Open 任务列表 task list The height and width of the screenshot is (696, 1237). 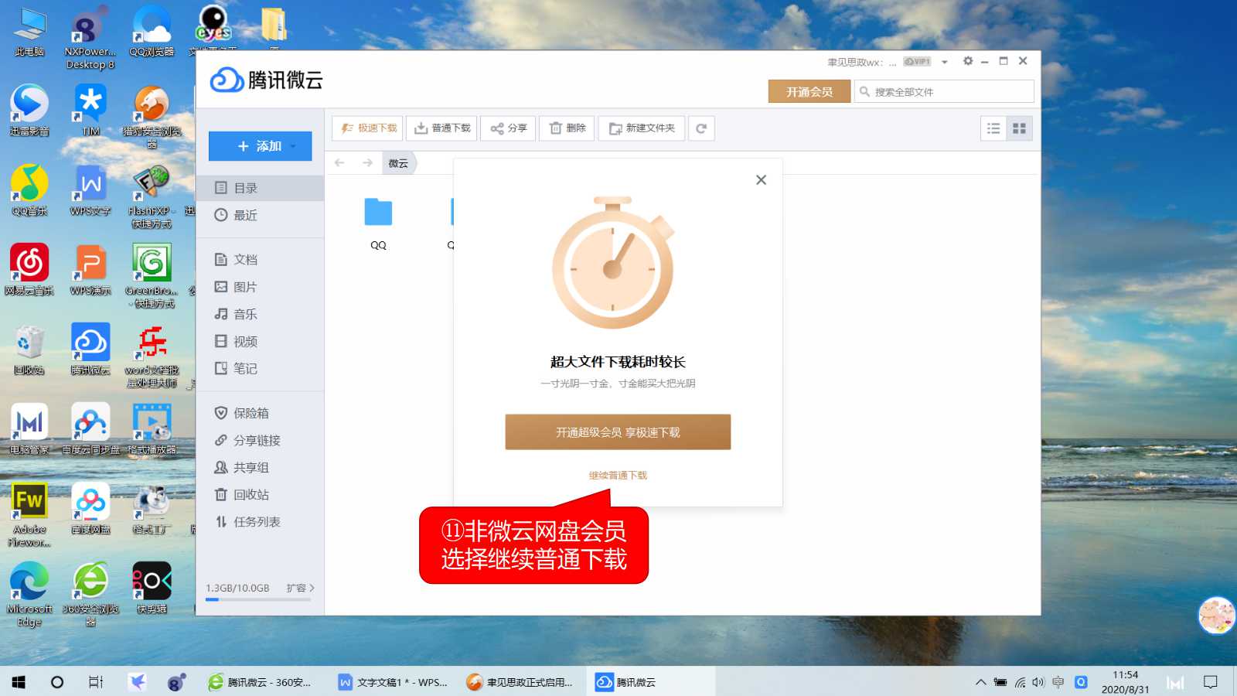(260, 521)
